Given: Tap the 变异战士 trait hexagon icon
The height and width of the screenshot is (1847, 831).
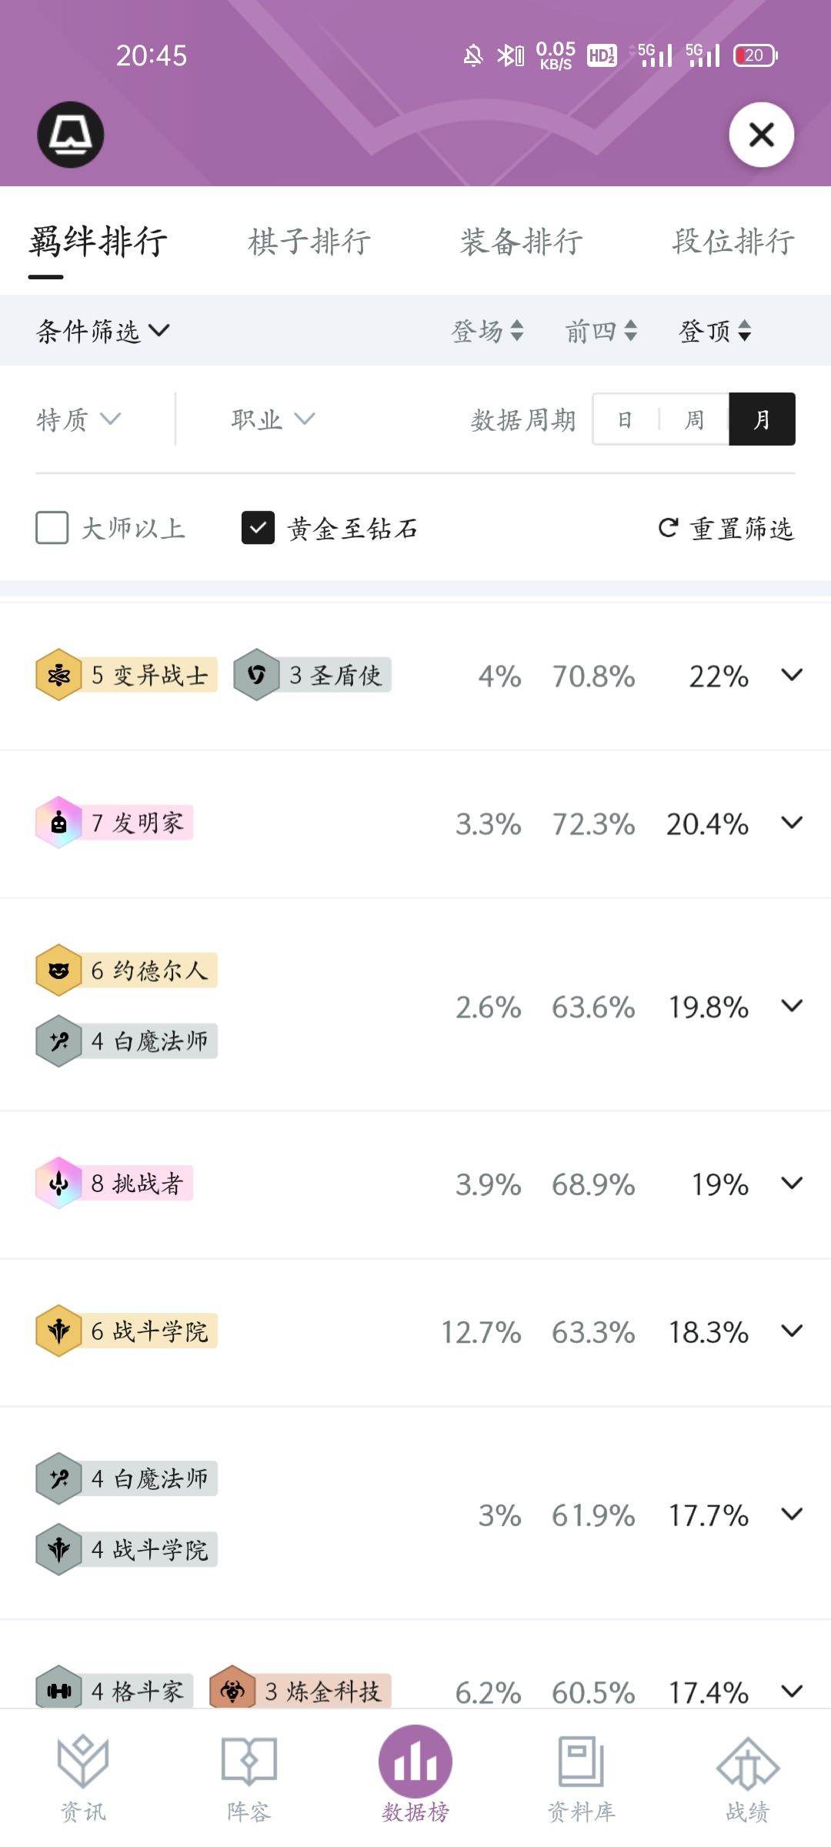Looking at the screenshot, I should pyautogui.click(x=58, y=675).
